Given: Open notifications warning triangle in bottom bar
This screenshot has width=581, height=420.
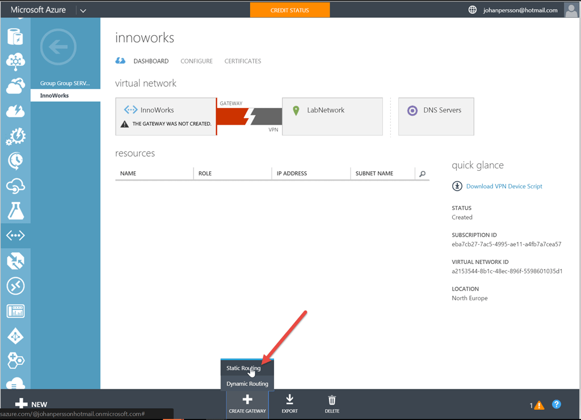Looking at the screenshot, I should 539,405.
